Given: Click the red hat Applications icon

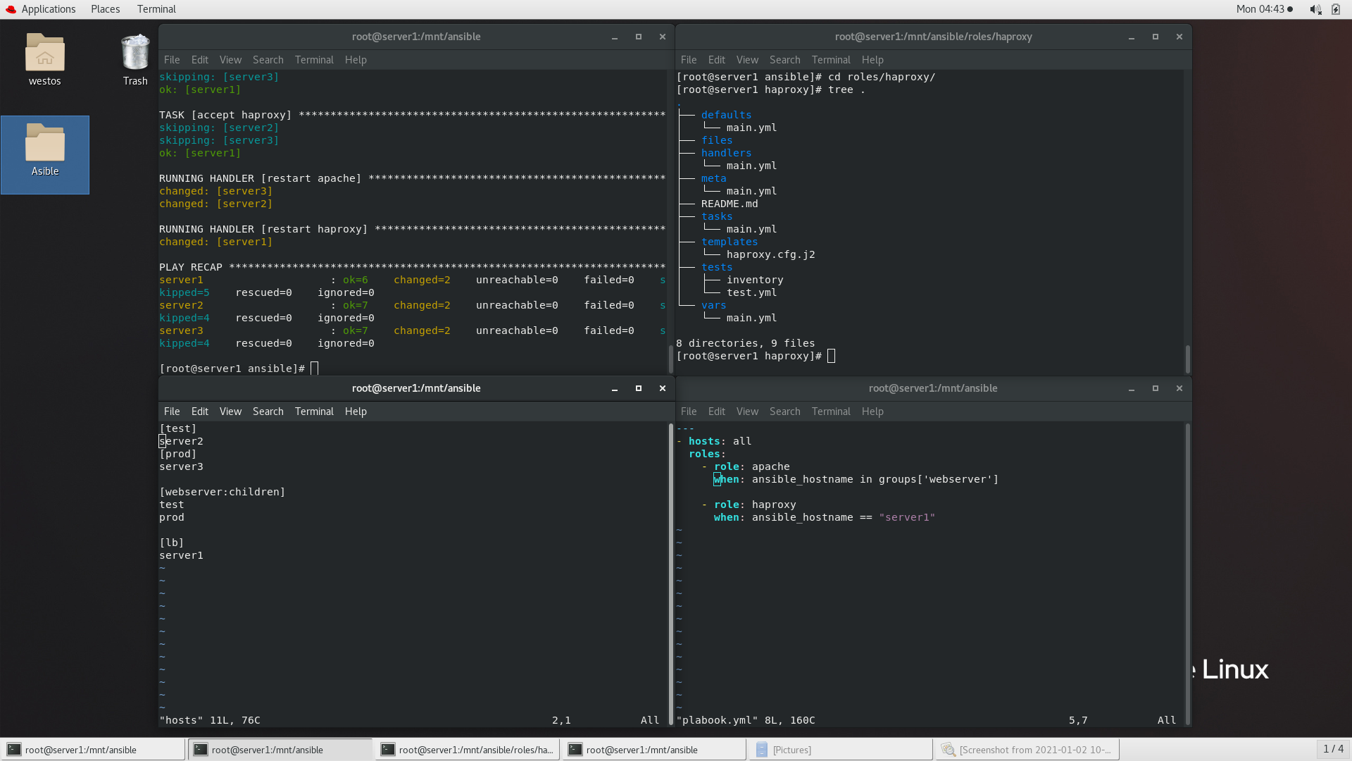Looking at the screenshot, I should coord(11,9).
